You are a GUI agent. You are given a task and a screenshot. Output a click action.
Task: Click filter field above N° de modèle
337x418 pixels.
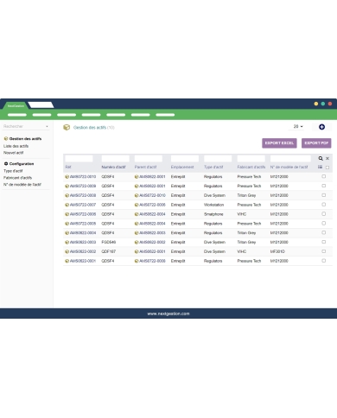290,159
